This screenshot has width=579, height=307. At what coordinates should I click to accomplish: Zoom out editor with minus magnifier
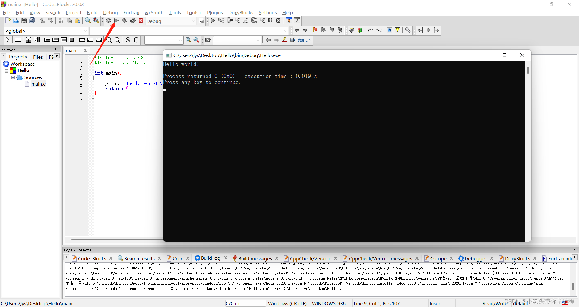click(117, 40)
